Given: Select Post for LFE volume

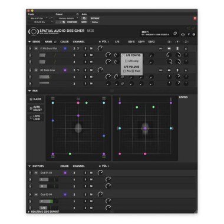Looking at the screenshot, I should click(x=133, y=71).
